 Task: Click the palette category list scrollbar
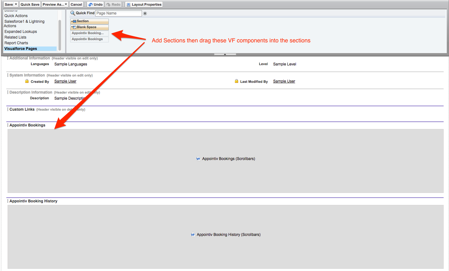click(x=60, y=35)
